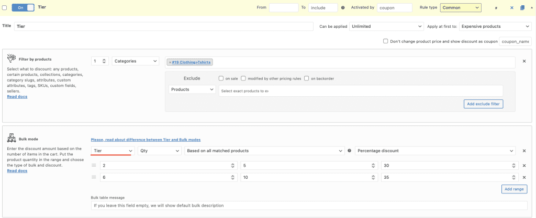Enable 'on backorder' exclusion checkbox

[306, 78]
